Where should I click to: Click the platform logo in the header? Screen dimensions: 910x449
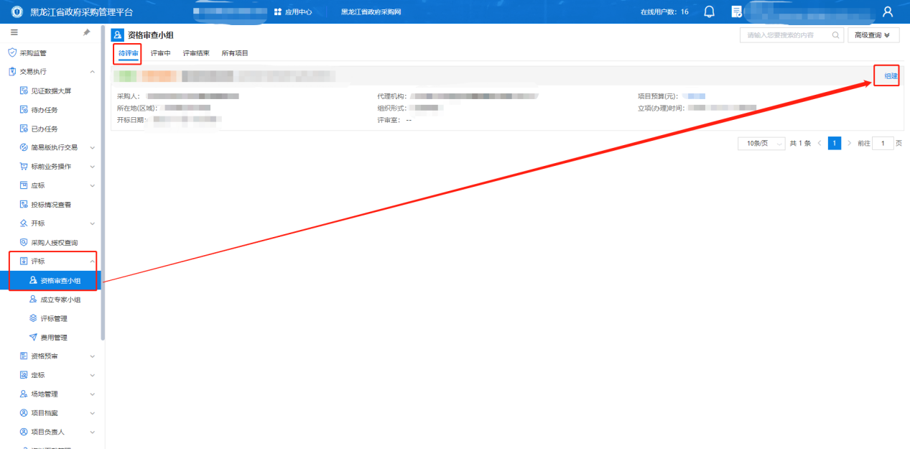pyautogui.click(x=17, y=11)
